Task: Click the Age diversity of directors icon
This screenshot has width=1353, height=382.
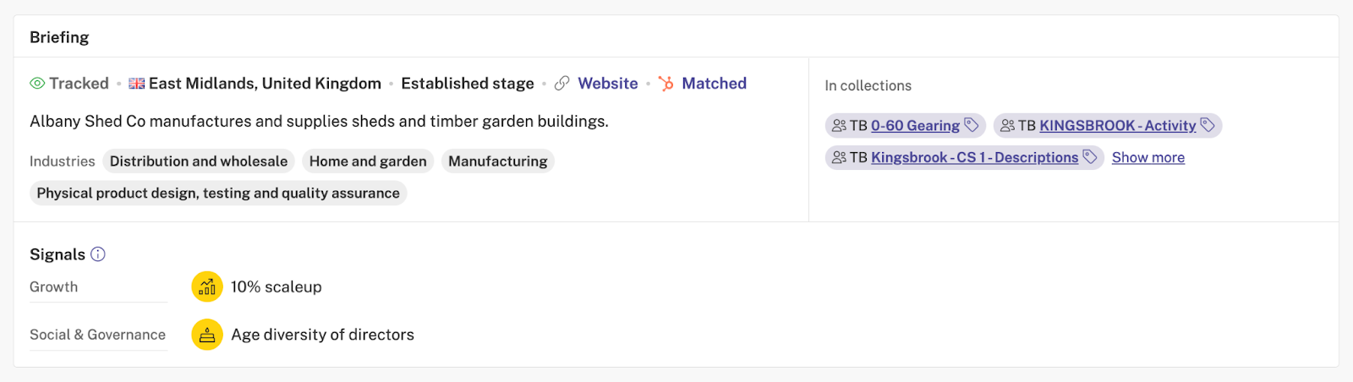Action: [207, 335]
